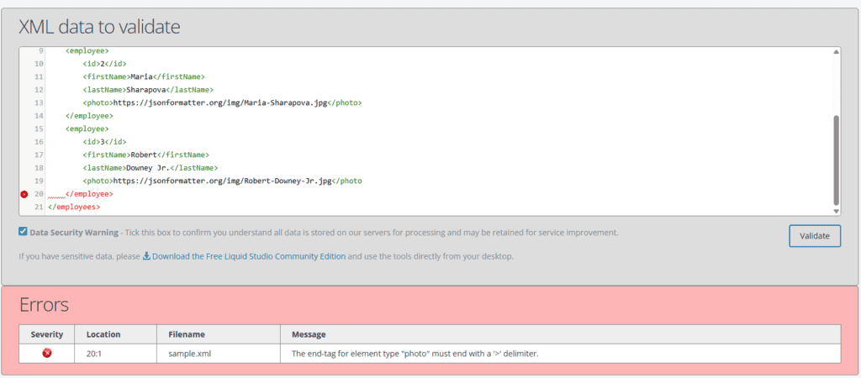Image resolution: width=861 pixels, height=378 pixels.
Task: Click the red error marker on line 20
Action: tap(24, 194)
